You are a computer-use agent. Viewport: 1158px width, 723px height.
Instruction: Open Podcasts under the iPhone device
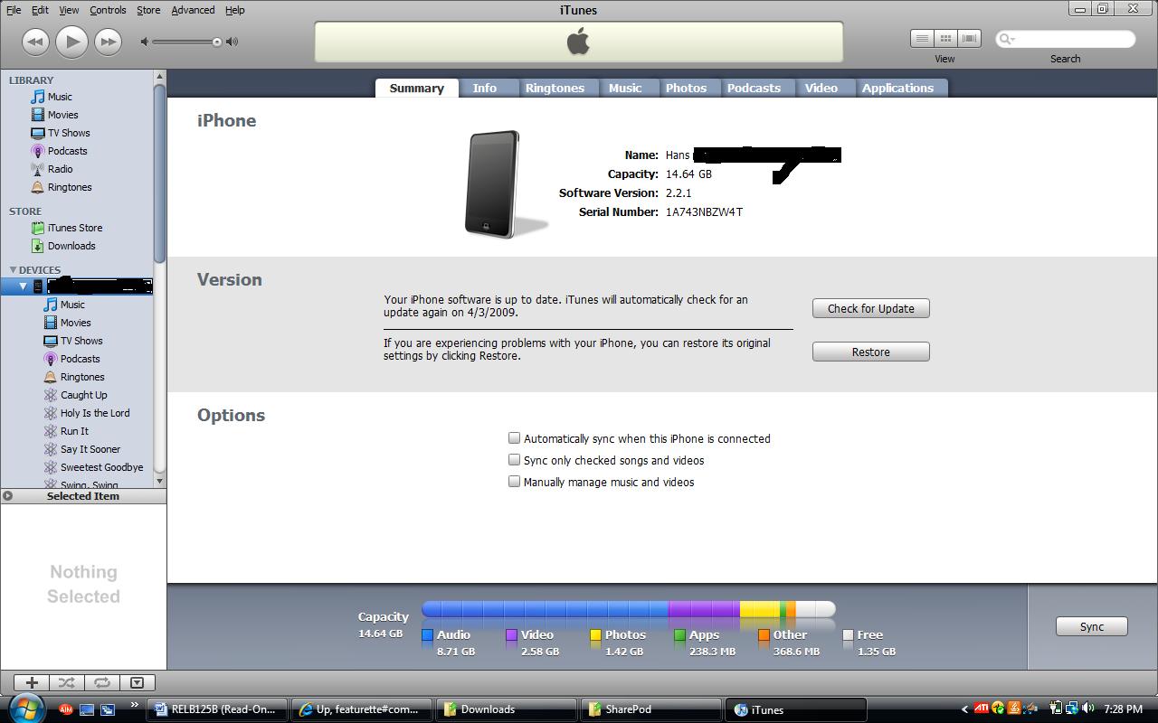[80, 359]
